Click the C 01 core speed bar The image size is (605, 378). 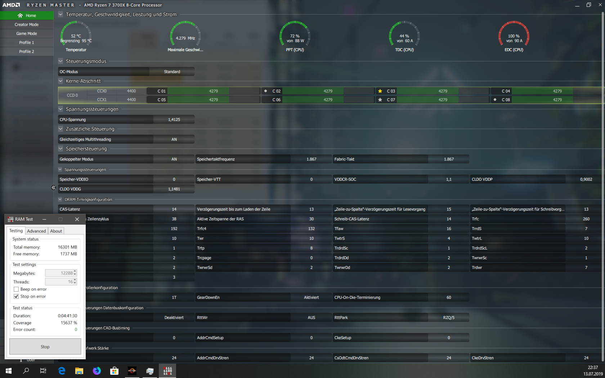[x=213, y=91]
